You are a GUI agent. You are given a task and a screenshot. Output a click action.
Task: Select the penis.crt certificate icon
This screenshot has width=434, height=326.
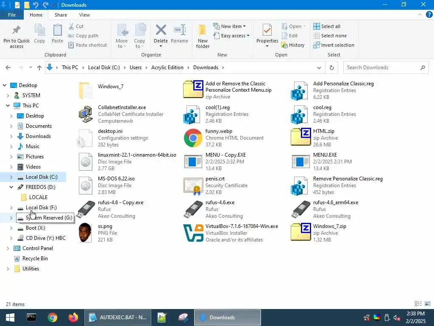[193, 185]
